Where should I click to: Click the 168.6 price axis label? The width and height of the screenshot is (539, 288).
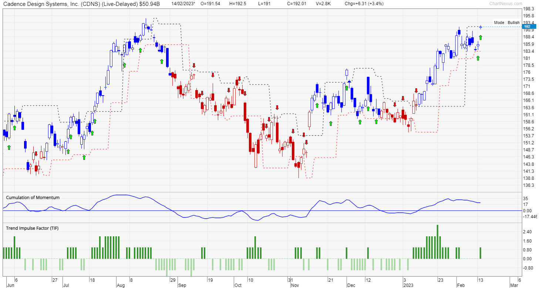(x=529, y=93)
